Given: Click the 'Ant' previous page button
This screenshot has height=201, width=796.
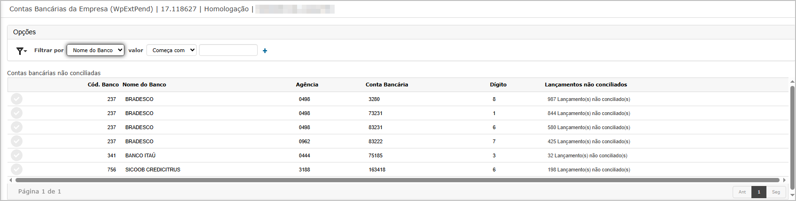Looking at the screenshot, I should pos(742,192).
